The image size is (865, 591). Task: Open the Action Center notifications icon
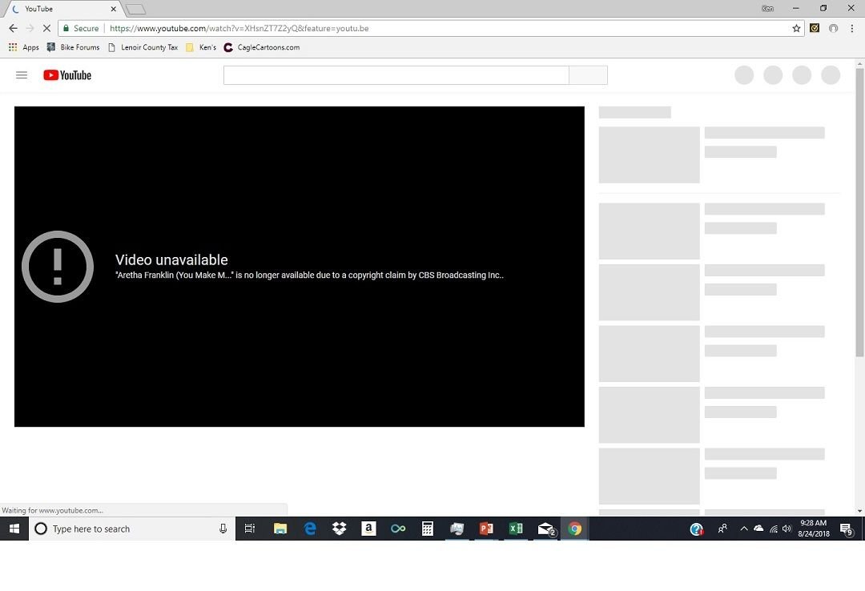click(847, 529)
